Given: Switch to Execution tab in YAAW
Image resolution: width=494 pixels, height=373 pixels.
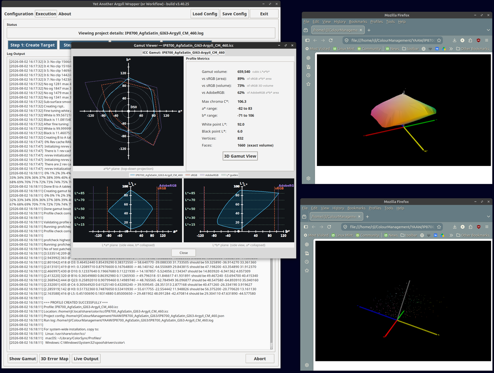Looking at the screenshot, I should pyautogui.click(x=46, y=14).
